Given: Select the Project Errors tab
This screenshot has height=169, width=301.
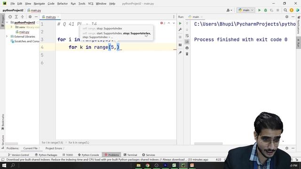Looking at the screenshot, I should pos(55,148).
